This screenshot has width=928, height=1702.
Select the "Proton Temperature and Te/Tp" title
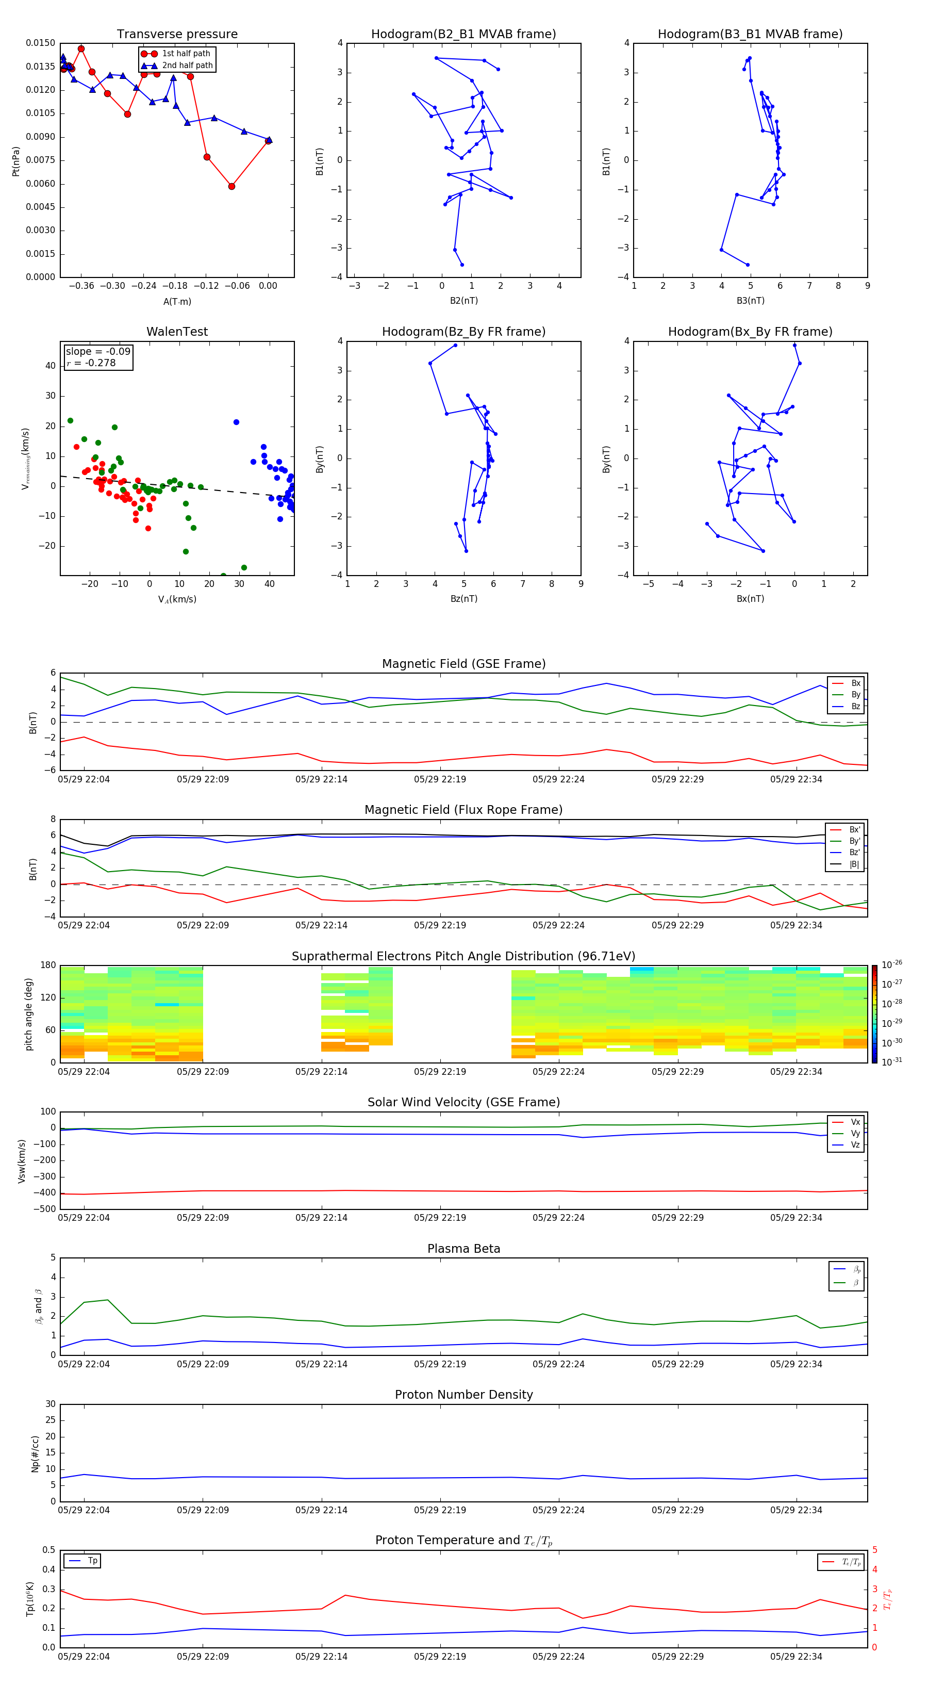pyautogui.click(x=463, y=1540)
